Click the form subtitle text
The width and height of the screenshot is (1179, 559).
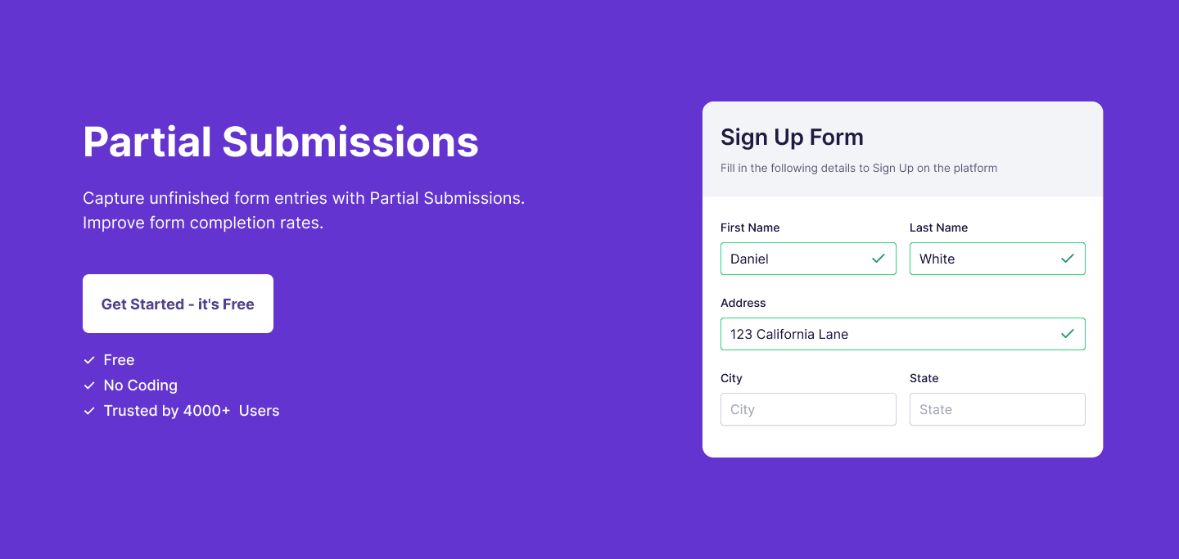(858, 168)
